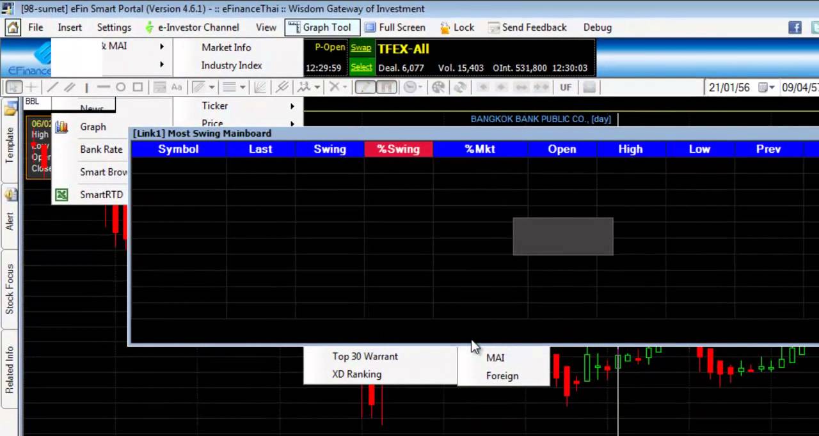Open the View menu
This screenshot has width=819, height=436.
coord(266,27)
